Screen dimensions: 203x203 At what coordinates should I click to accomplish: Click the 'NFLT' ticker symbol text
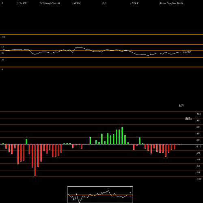[135, 3]
